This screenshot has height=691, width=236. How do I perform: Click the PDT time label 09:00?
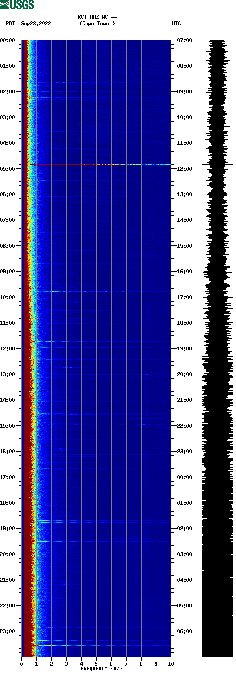click(x=7, y=272)
